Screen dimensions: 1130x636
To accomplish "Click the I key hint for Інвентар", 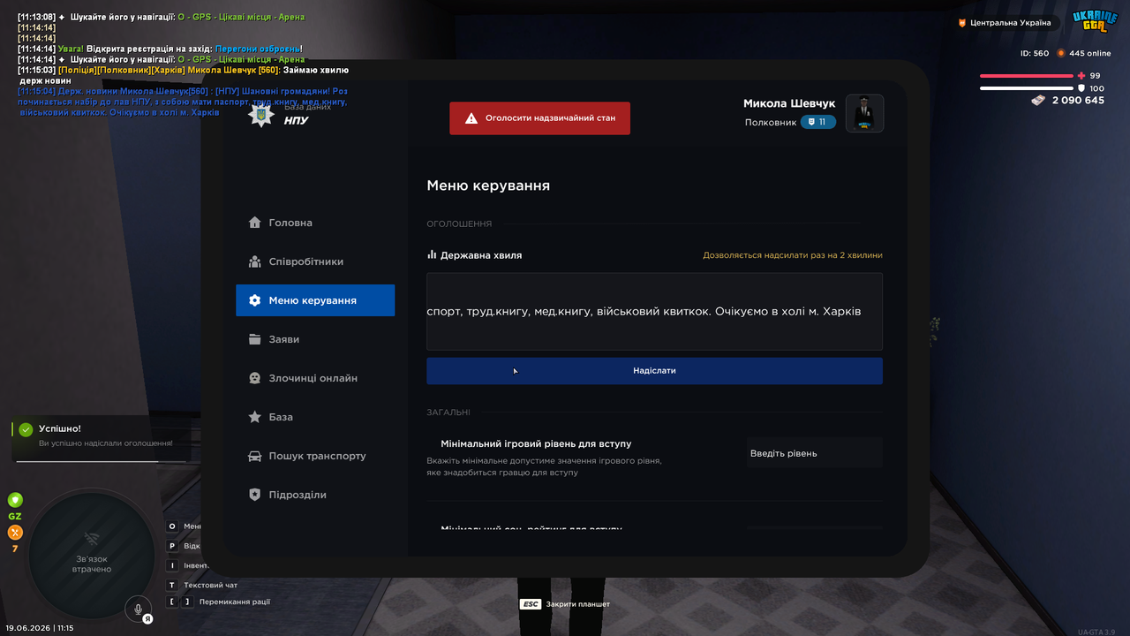I will tap(172, 565).
